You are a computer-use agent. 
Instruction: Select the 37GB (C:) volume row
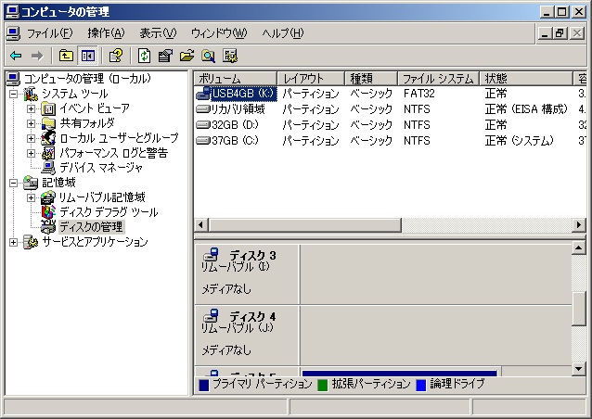tap(391, 141)
